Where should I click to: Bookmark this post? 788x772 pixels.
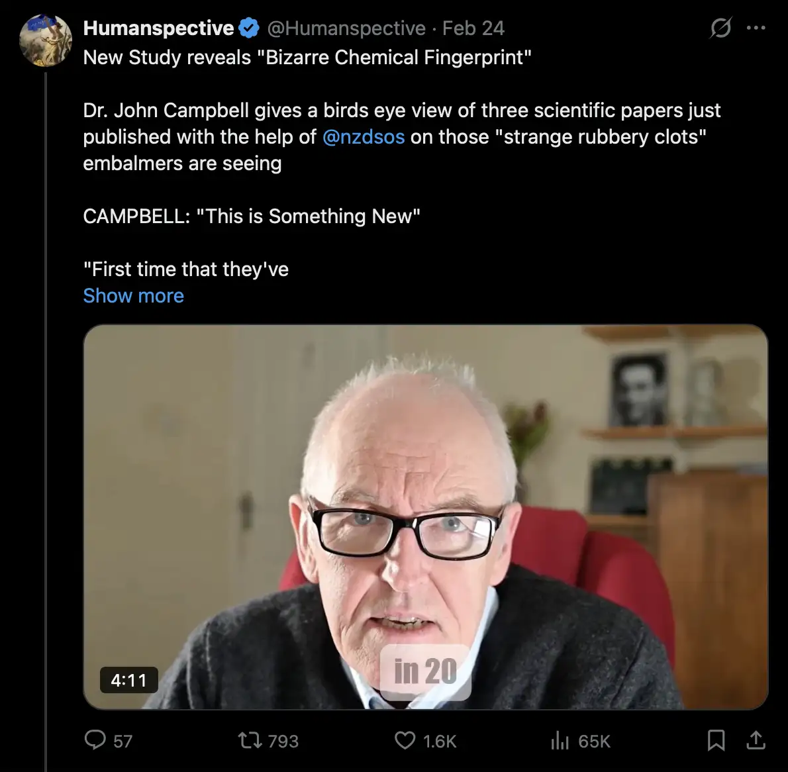click(x=716, y=740)
